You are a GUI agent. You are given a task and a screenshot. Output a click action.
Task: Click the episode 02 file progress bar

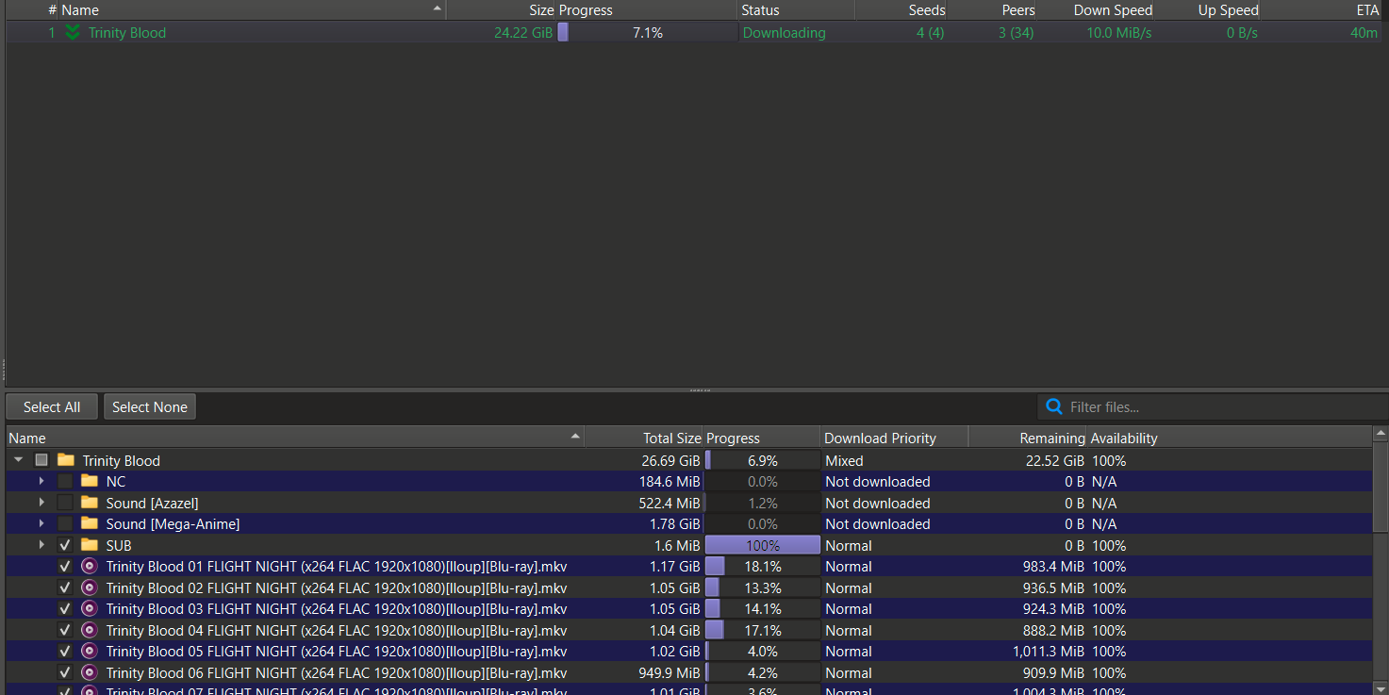pos(762,588)
